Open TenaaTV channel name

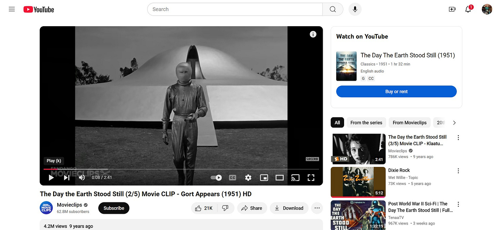(396, 218)
